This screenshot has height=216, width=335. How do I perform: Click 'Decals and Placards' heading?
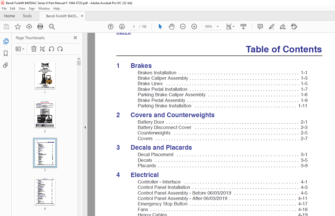pyautogui.click(x=161, y=147)
